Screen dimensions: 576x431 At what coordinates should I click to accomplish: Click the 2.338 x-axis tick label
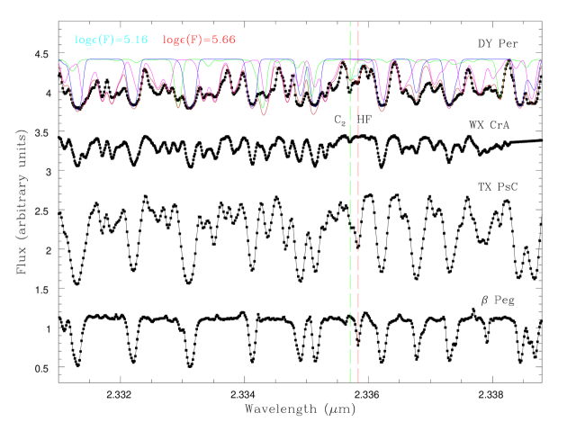492,395
